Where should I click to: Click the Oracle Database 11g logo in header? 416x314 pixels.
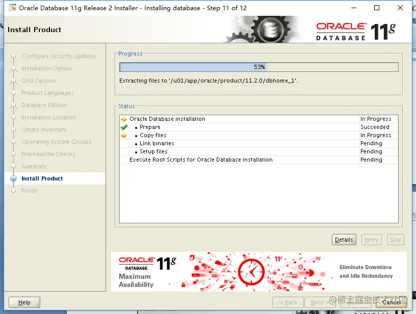pos(356,32)
